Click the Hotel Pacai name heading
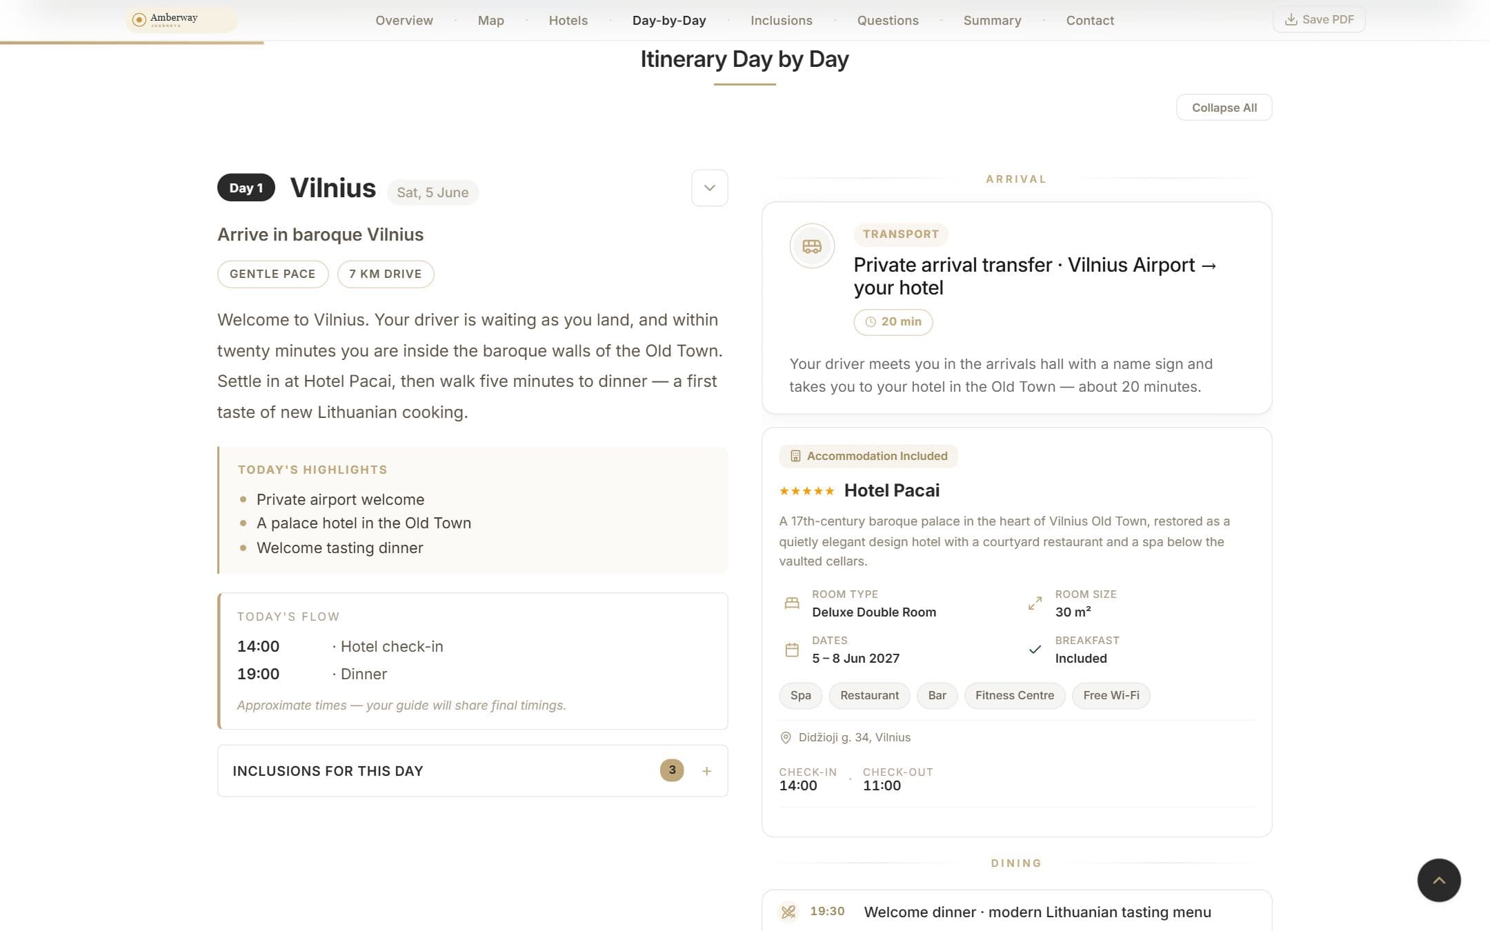 892,490
